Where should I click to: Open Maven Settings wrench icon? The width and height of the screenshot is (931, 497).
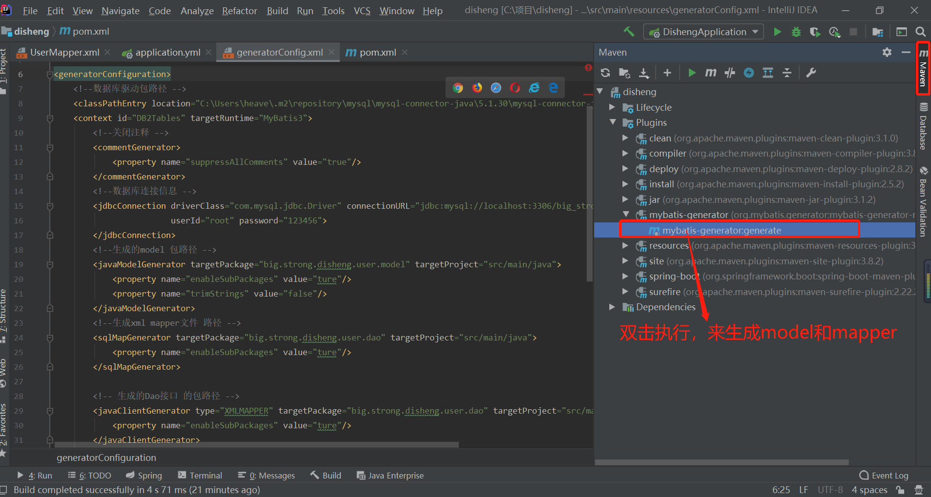pyautogui.click(x=811, y=73)
